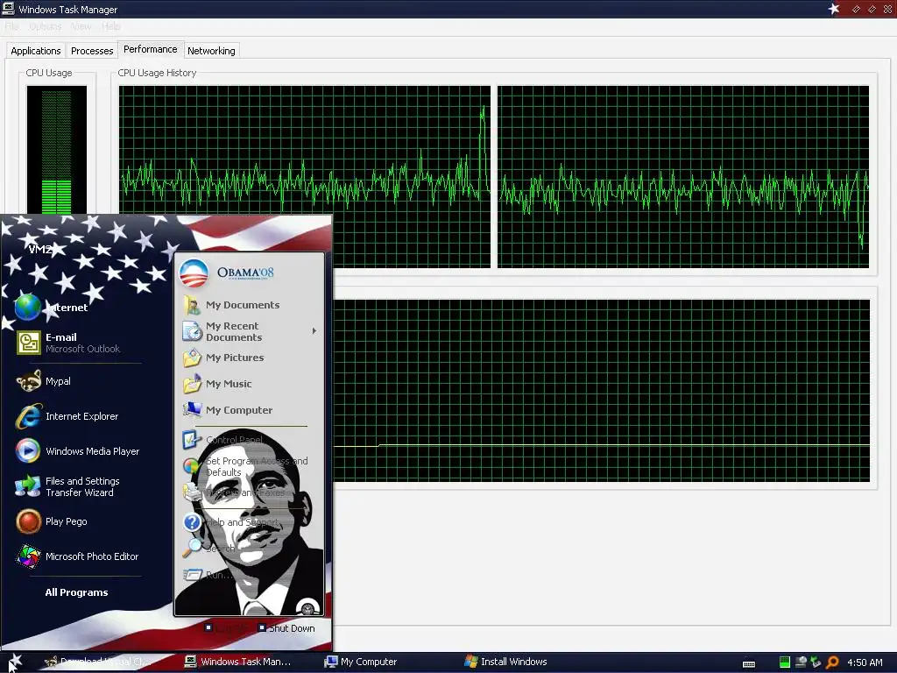The height and width of the screenshot is (673, 897).
Task: Open Printers and Faxes icon
Action: pyautogui.click(x=192, y=492)
